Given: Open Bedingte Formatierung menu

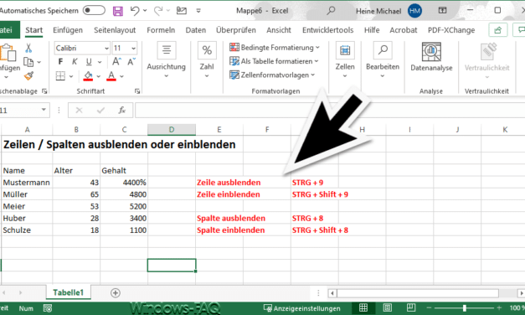Looking at the screenshot, I should [274, 48].
